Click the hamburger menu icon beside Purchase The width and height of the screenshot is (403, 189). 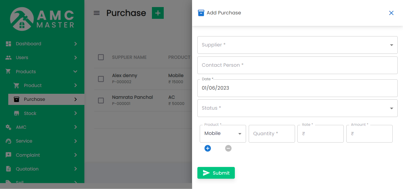tap(96, 13)
